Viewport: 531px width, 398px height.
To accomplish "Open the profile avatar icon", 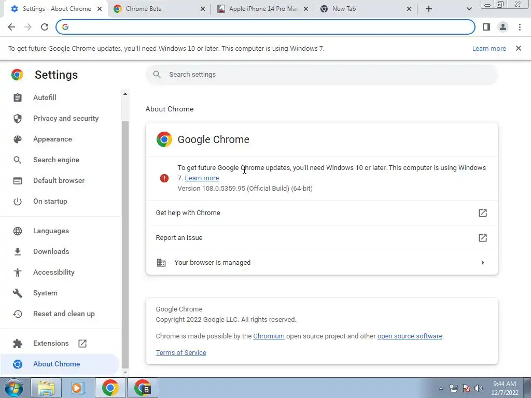I will pos(503,27).
